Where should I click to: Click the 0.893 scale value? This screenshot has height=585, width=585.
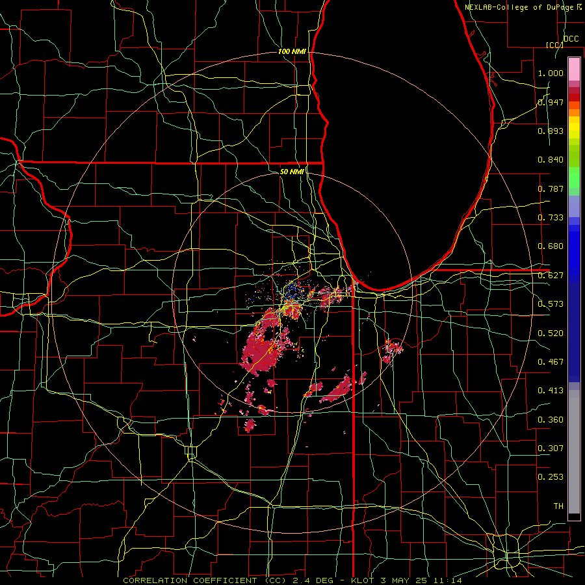(x=551, y=131)
